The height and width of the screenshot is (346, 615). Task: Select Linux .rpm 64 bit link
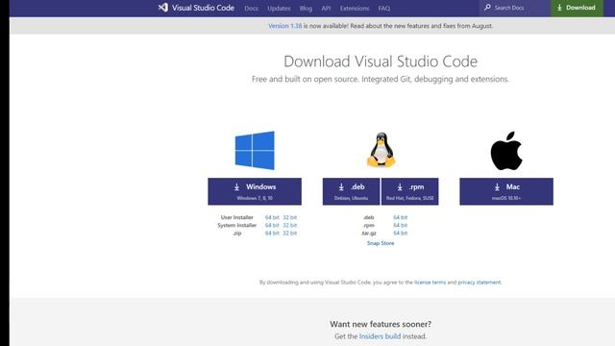pos(401,225)
